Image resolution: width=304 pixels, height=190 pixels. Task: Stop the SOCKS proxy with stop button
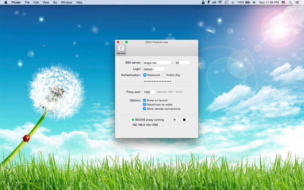(x=184, y=120)
